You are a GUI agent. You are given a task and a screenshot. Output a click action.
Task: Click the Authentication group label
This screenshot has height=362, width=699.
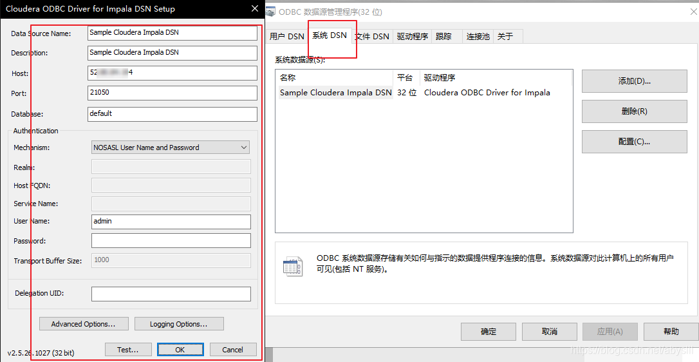click(x=35, y=131)
